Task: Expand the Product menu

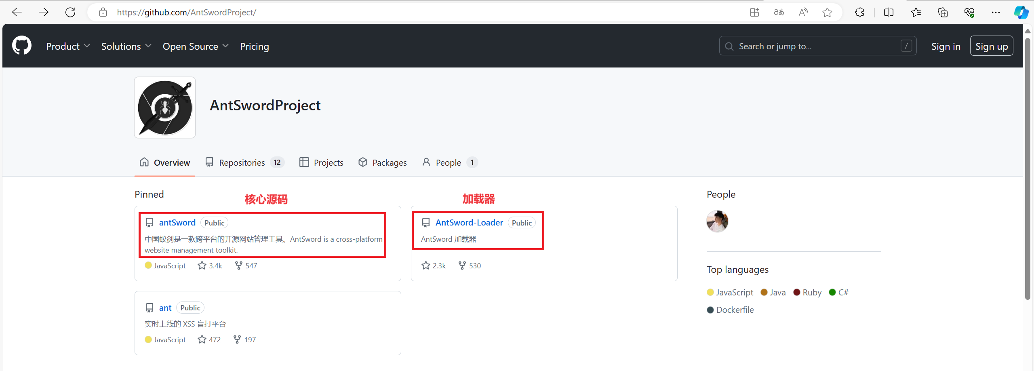Action: click(x=68, y=46)
